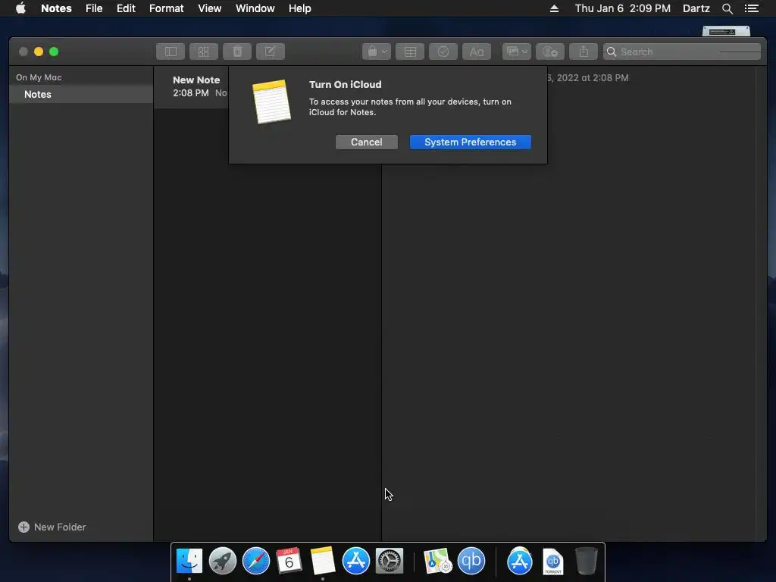Open Calendar from the dock
The height and width of the screenshot is (582, 776).
(289, 561)
